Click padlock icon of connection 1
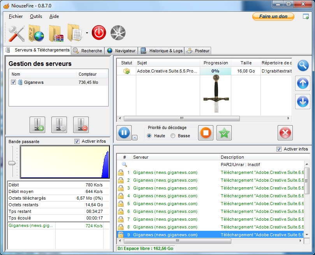The image size is (315, 255). point(121,172)
